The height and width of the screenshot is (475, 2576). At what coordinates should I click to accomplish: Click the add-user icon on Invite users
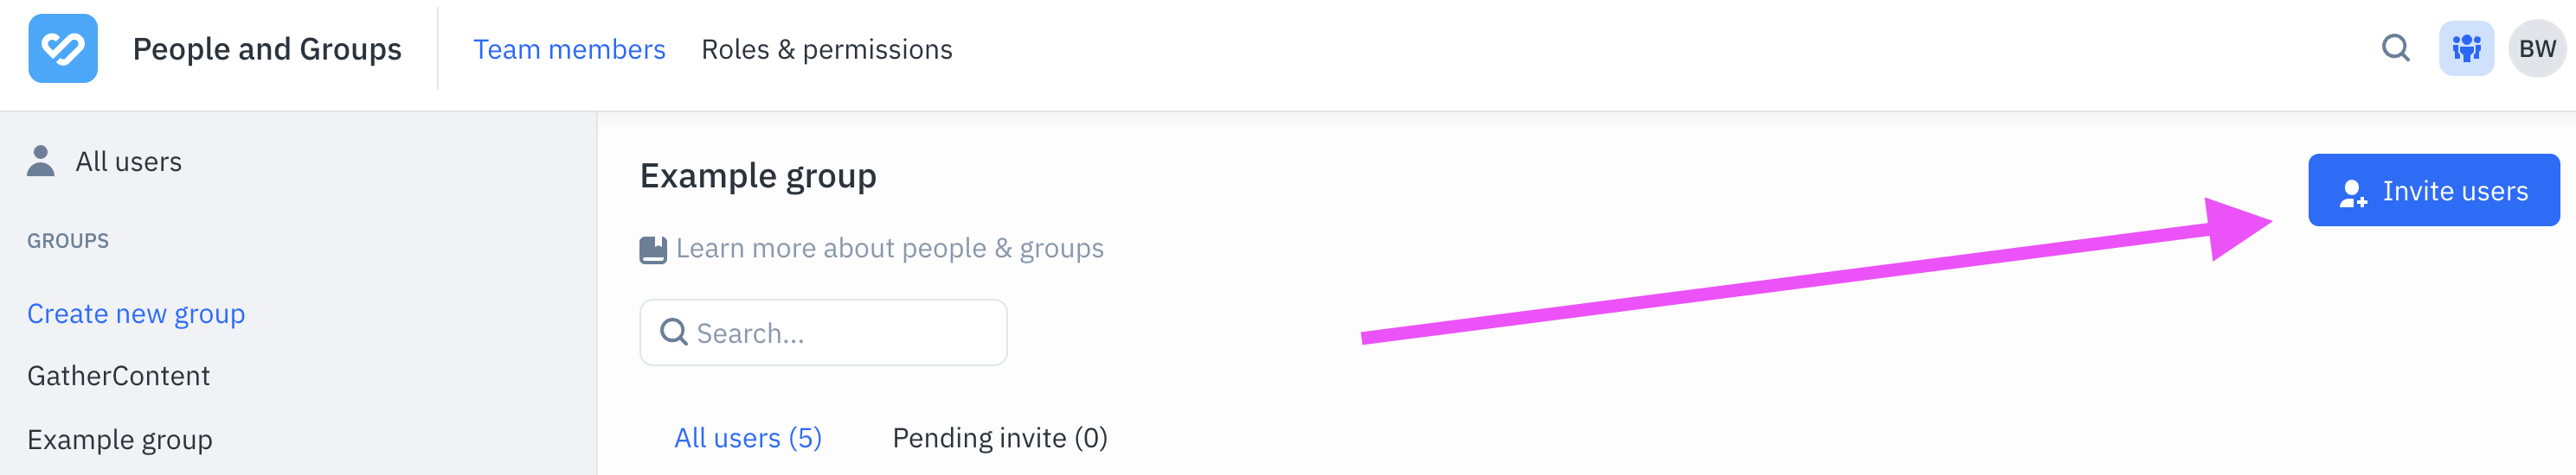click(2353, 193)
